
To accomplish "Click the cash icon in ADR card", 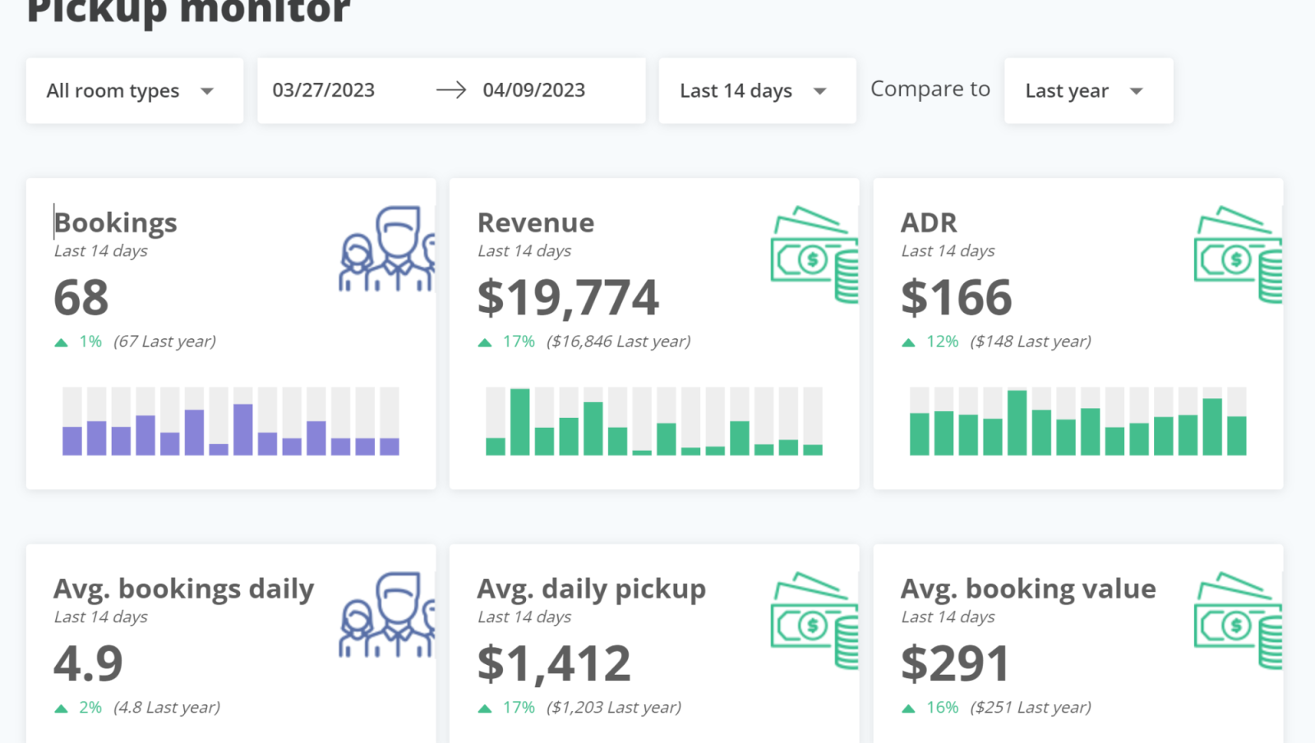I will coord(1237,255).
